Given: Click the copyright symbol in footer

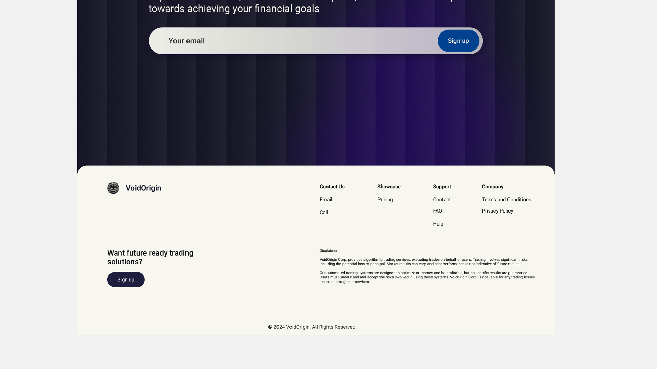Looking at the screenshot, I should pos(270,327).
